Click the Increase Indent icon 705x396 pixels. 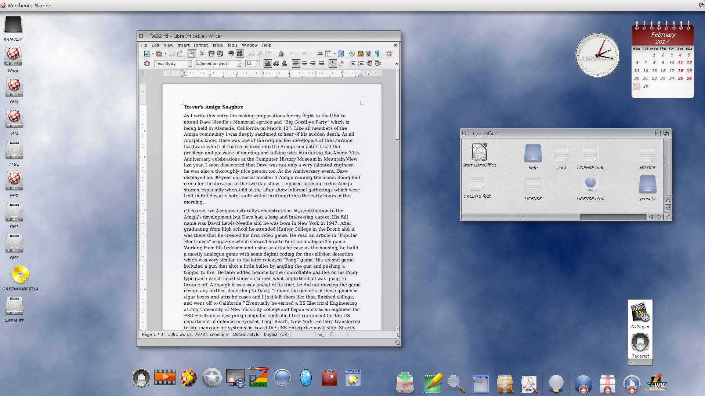click(x=377, y=63)
